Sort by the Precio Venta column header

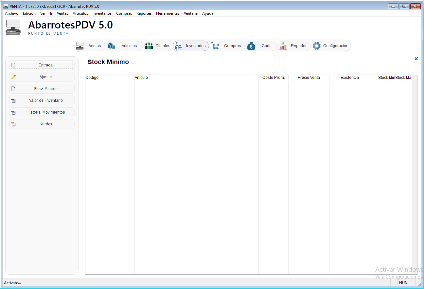pyautogui.click(x=309, y=78)
